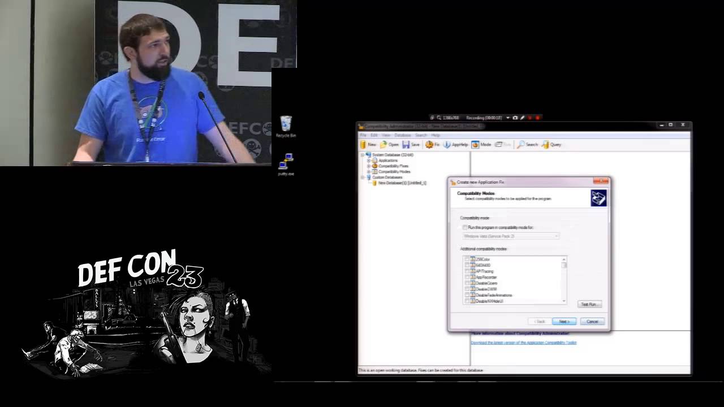This screenshot has width=724, height=407.
Task: Click the Next button in the dialog
Action: pyautogui.click(x=564, y=322)
